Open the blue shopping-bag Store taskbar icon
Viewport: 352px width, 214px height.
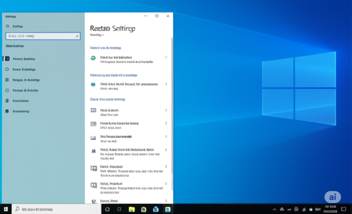point(156,209)
